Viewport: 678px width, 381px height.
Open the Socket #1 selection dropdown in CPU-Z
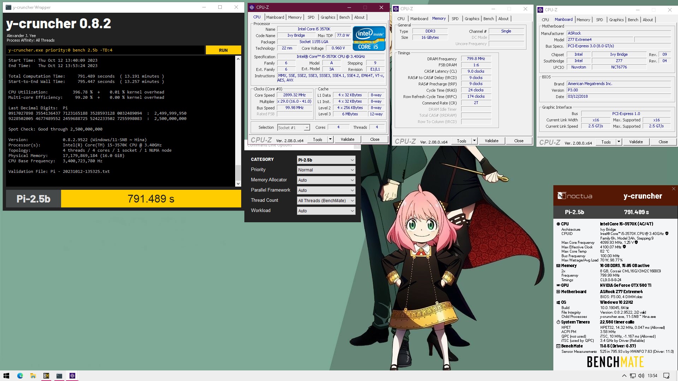pyautogui.click(x=293, y=128)
